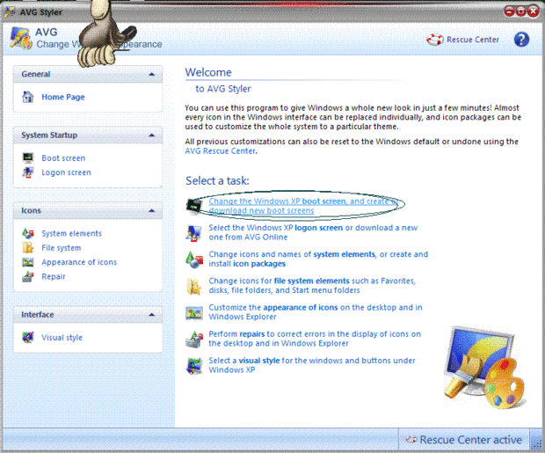Click the Repair toolbox icon in sidebar
Screen dimensions: 545x453
point(28,276)
